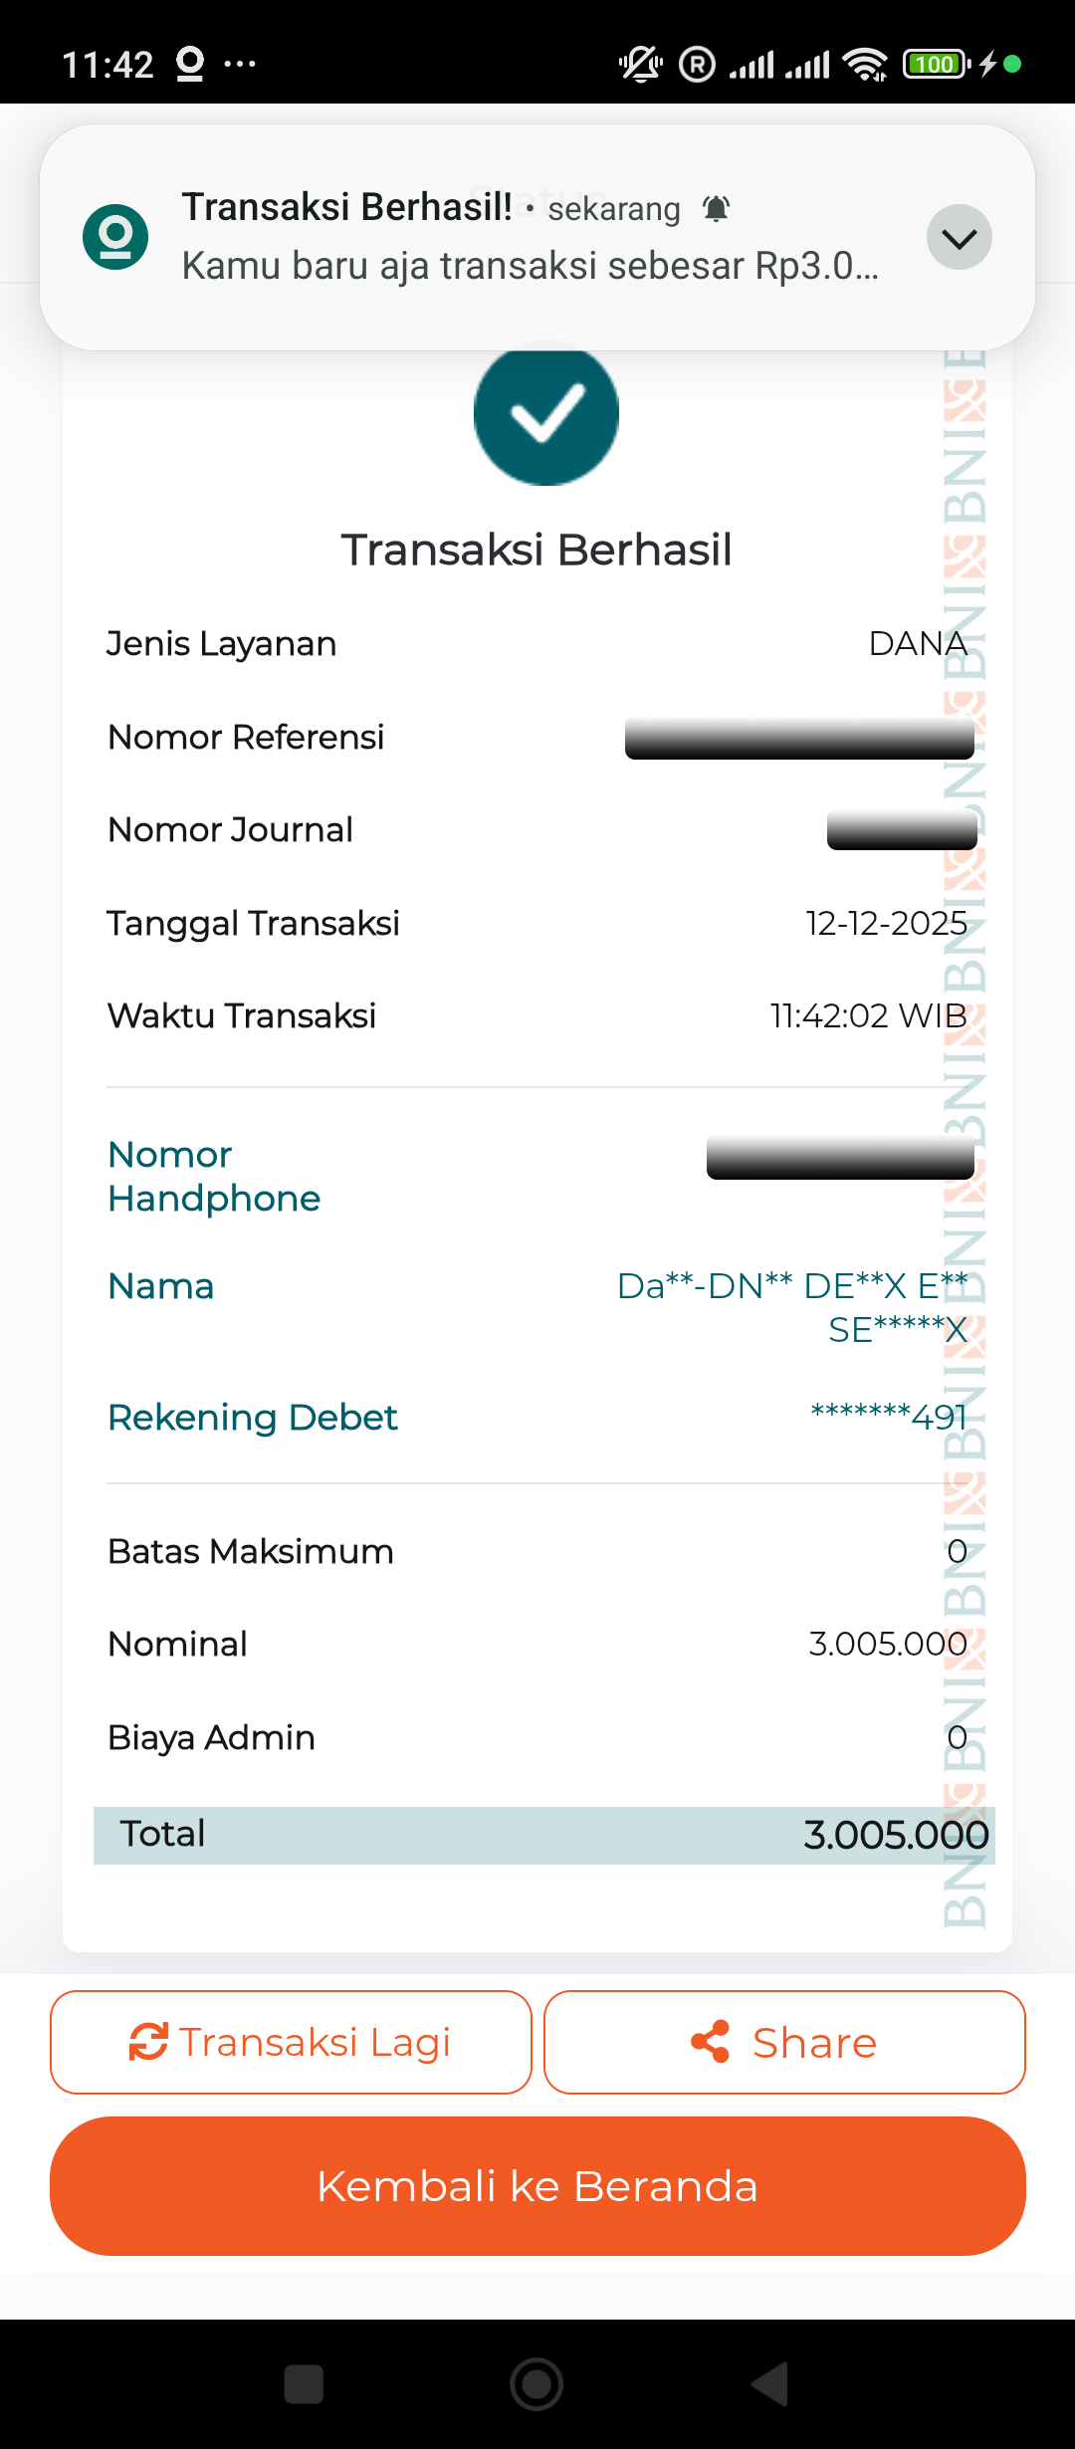Open the notification text about Rp3.0 transaction

pyautogui.click(x=530, y=266)
